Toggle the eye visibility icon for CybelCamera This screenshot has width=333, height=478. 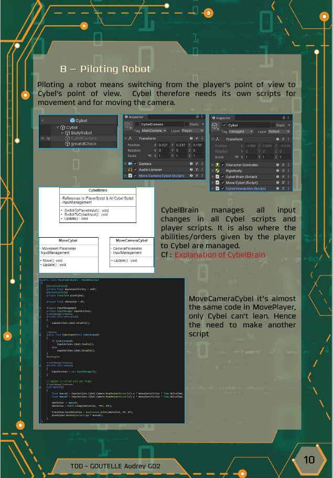42,138
